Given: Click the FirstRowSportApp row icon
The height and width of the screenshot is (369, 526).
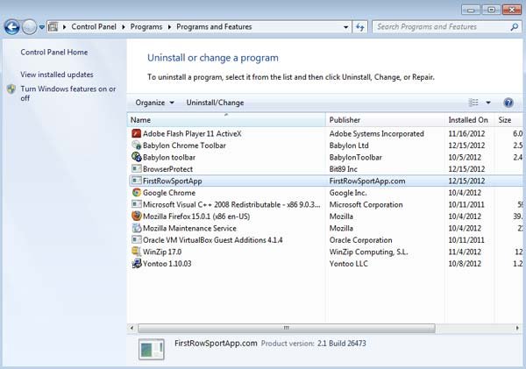Looking at the screenshot, I should click(136, 181).
